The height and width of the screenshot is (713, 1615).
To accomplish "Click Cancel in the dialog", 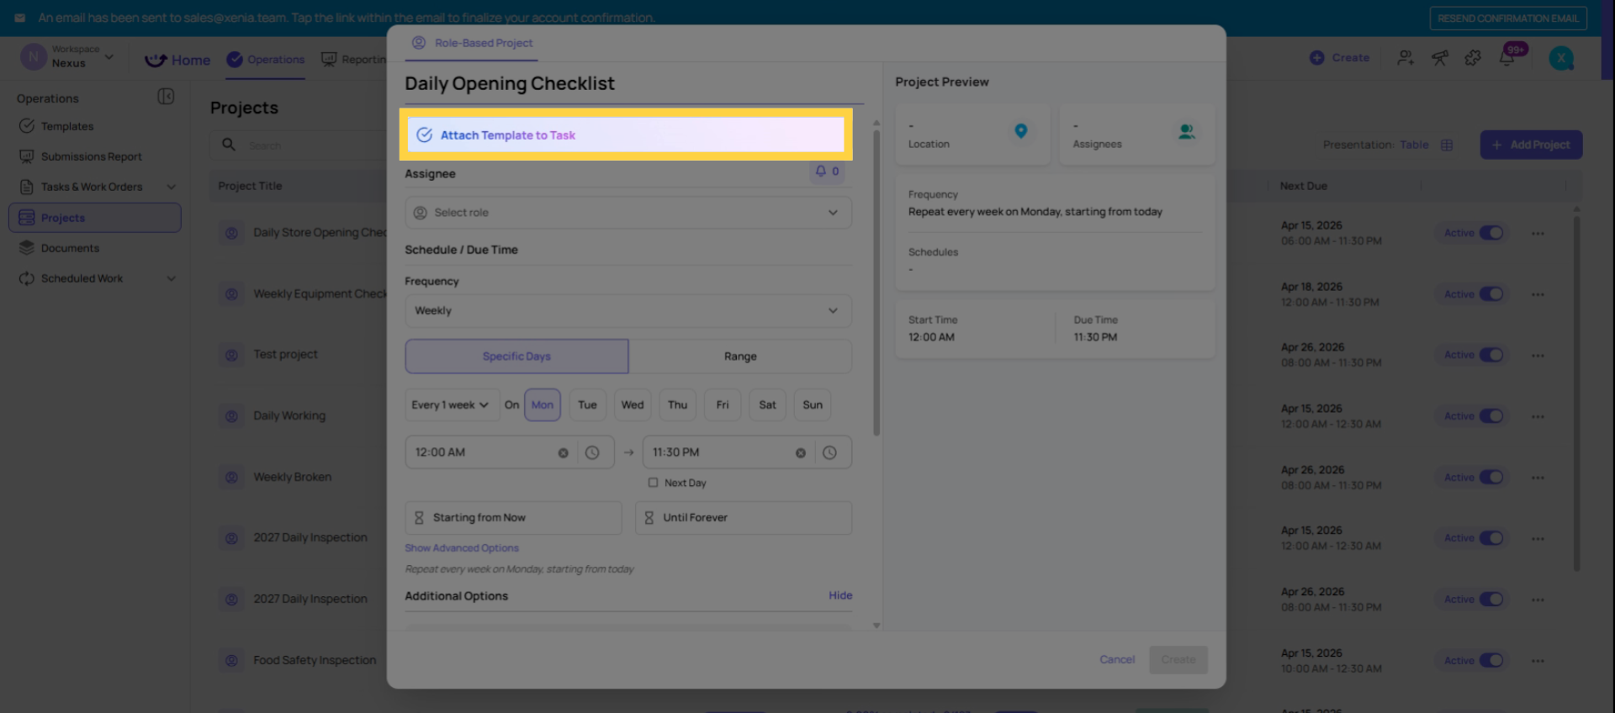I will point(1117,659).
